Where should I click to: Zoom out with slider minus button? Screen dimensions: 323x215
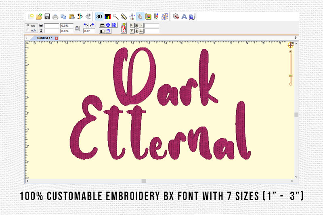(291, 84)
